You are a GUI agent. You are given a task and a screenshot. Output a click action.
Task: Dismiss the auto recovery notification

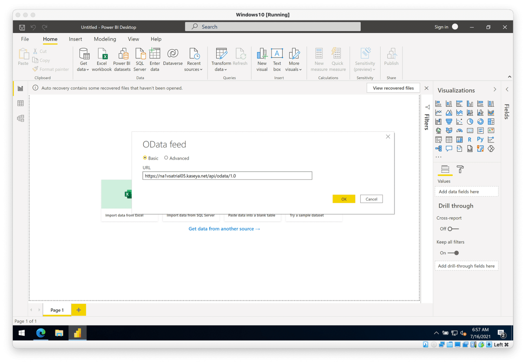426,88
